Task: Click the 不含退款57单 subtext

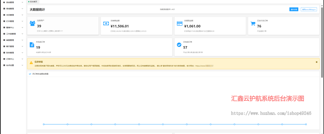Action: point(262,31)
